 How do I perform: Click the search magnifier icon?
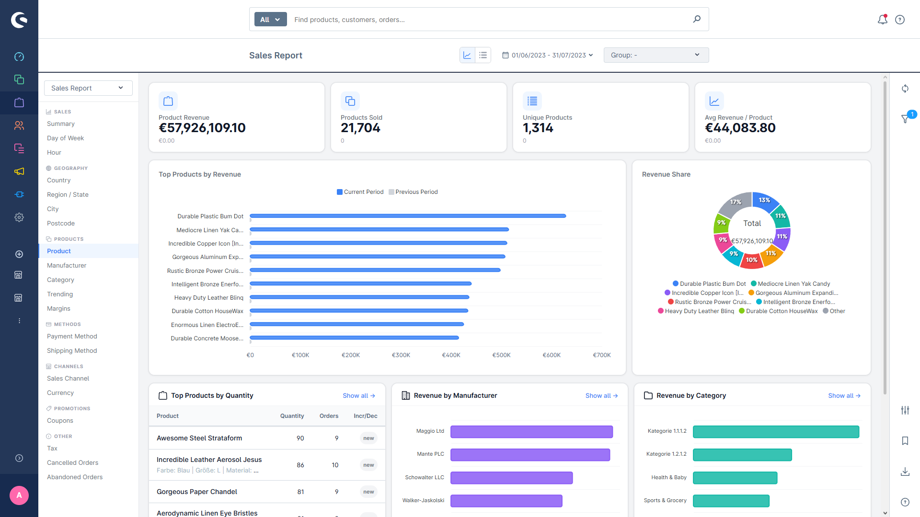[697, 19]
